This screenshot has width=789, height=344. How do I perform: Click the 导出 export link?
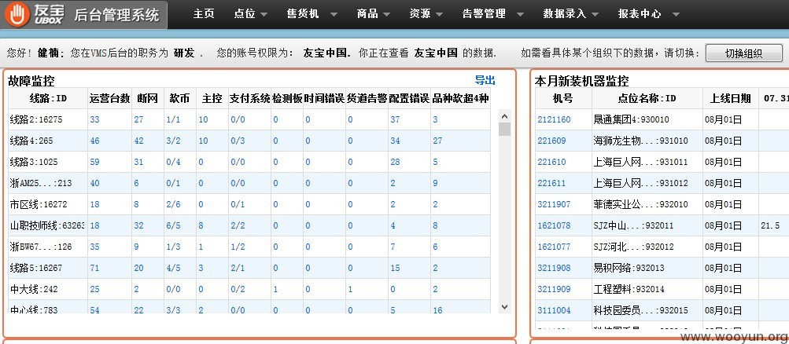point(485,80)
